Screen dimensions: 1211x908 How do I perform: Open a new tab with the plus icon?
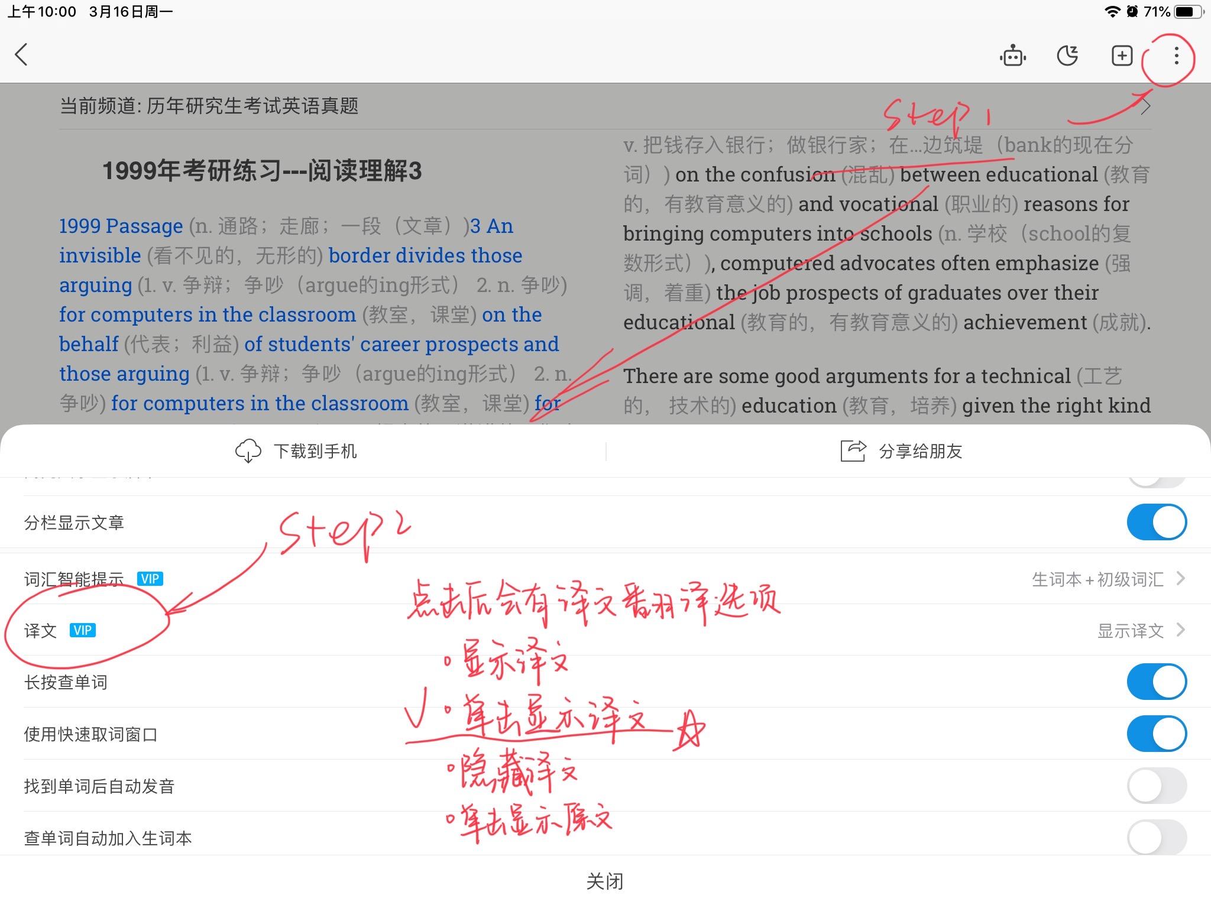(1121, 55)
